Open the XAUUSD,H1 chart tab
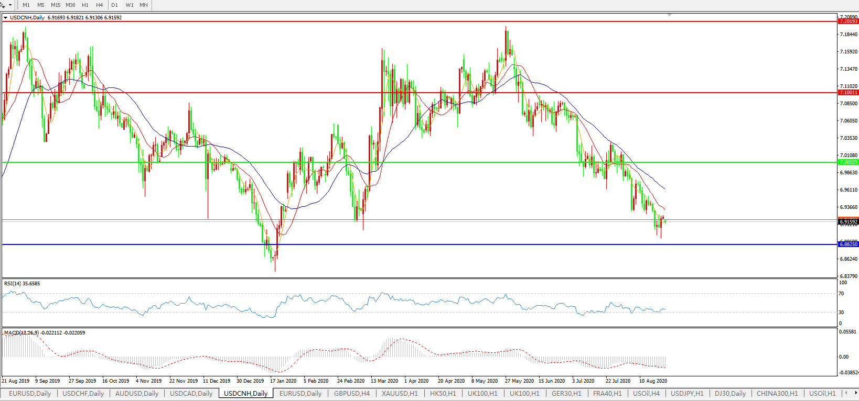Image resolution: width=859 pixels, height=401 pixels. [400, 394]
